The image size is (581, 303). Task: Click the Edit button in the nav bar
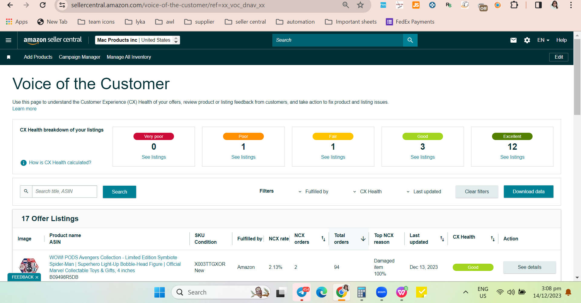point(559,57)
